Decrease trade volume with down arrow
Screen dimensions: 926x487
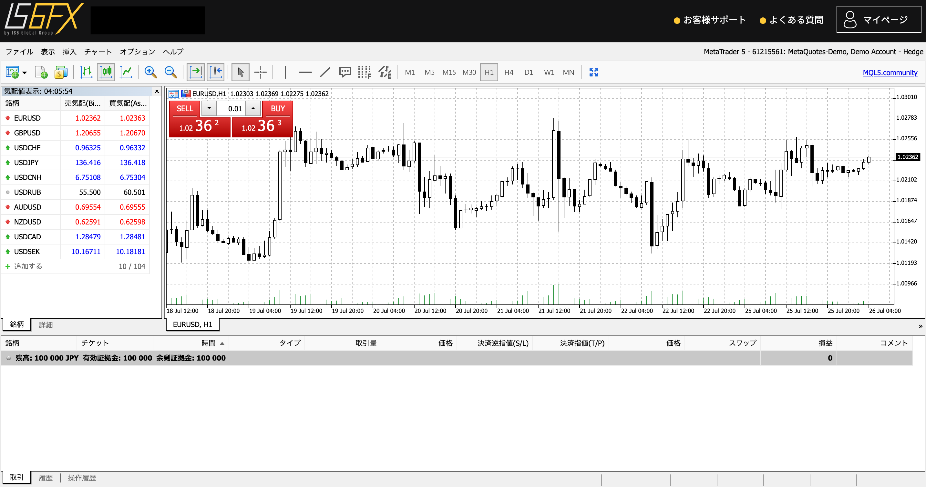tap(209, 108)
